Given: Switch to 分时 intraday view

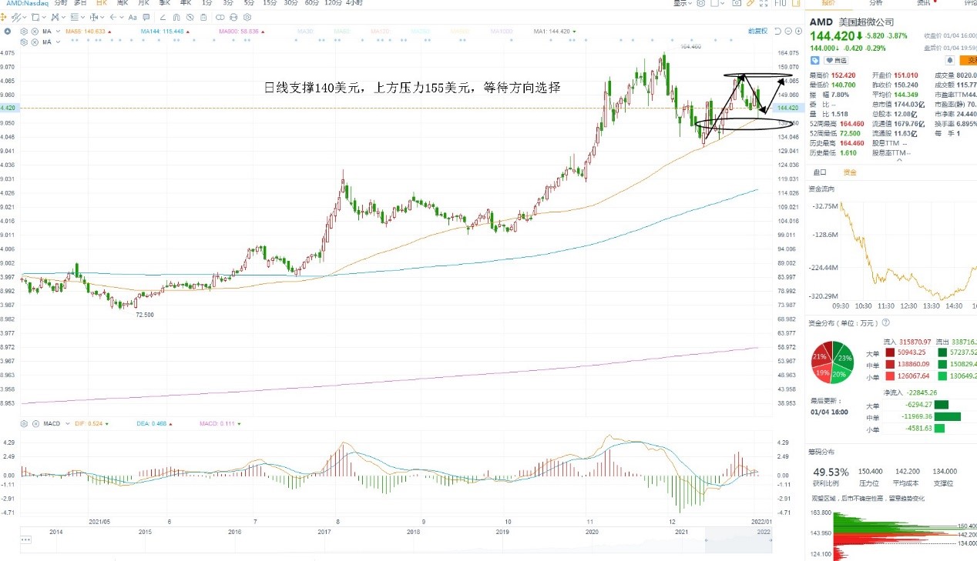Looking at the screenshot, I should click(x=61, y=3).
